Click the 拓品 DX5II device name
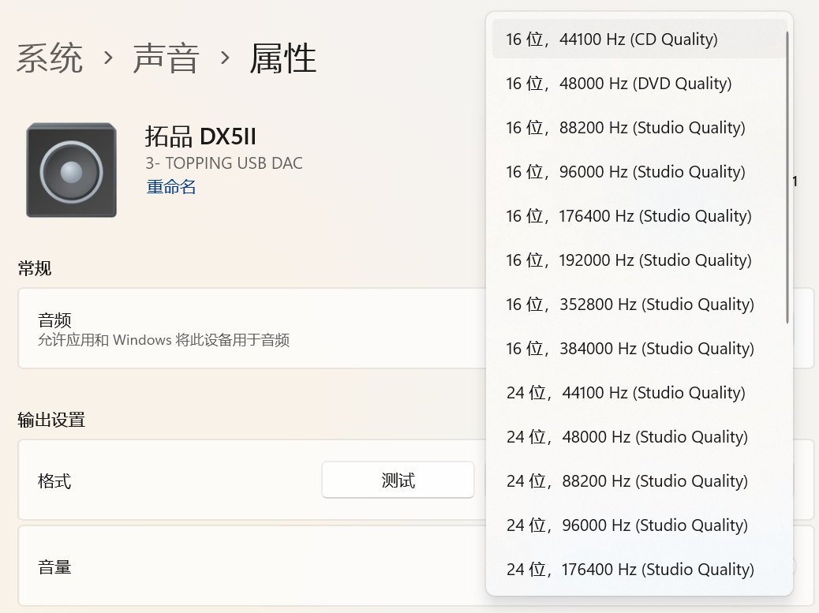This screenshot has height=613, width=819. (x=200, y=136)
